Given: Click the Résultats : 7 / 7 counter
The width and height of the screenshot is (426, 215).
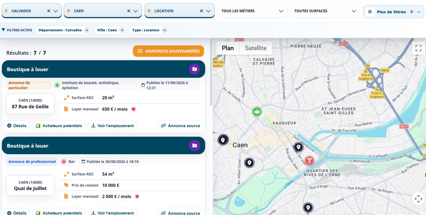Looking at the screenshot, I should click(x=26, y=53).
